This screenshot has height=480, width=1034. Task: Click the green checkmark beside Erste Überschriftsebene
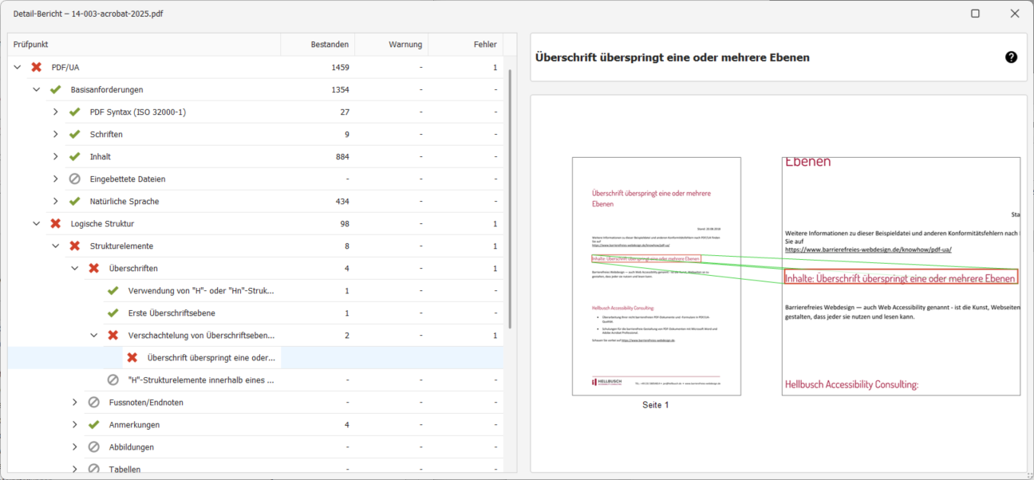pos(112,313)
